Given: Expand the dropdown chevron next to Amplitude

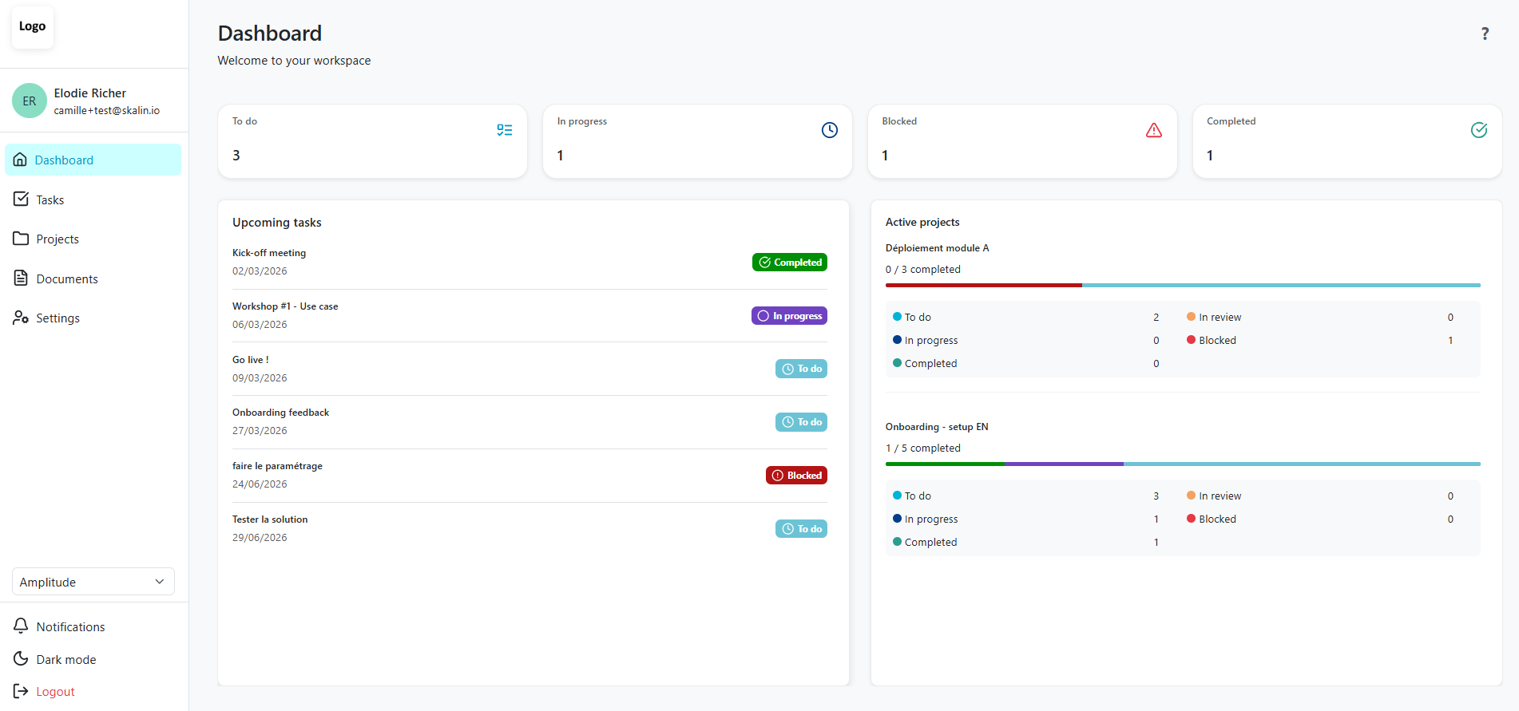Looking at the screenshot, I should click(x=160, y=582).
